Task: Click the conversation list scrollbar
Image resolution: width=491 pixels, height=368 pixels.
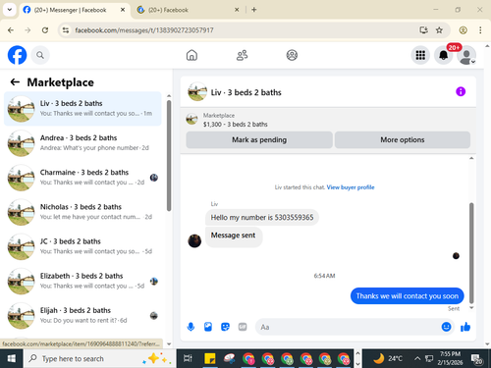Action: (169, 155)
